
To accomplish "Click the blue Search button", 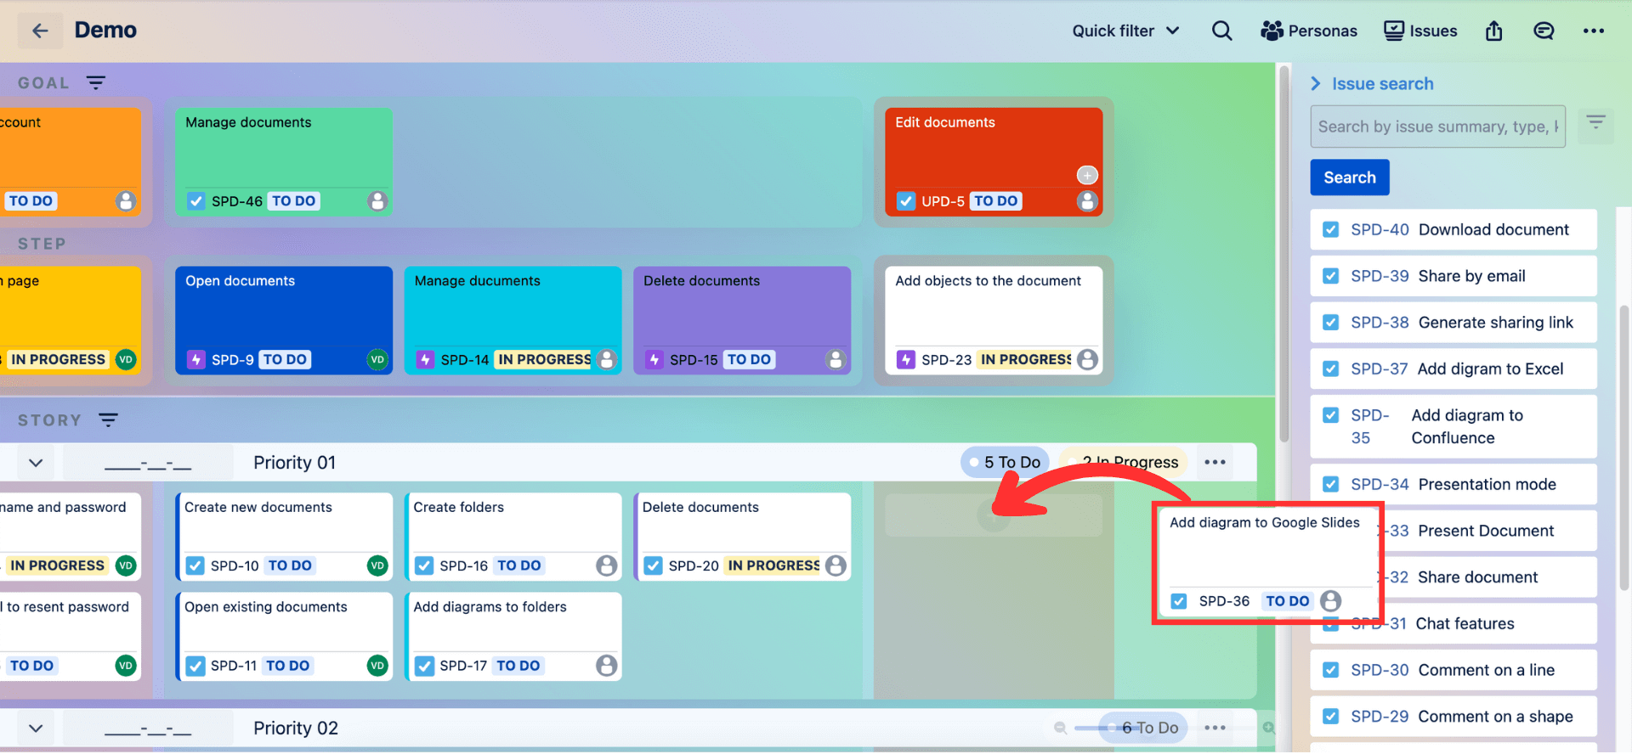I will pos(1349,177).
